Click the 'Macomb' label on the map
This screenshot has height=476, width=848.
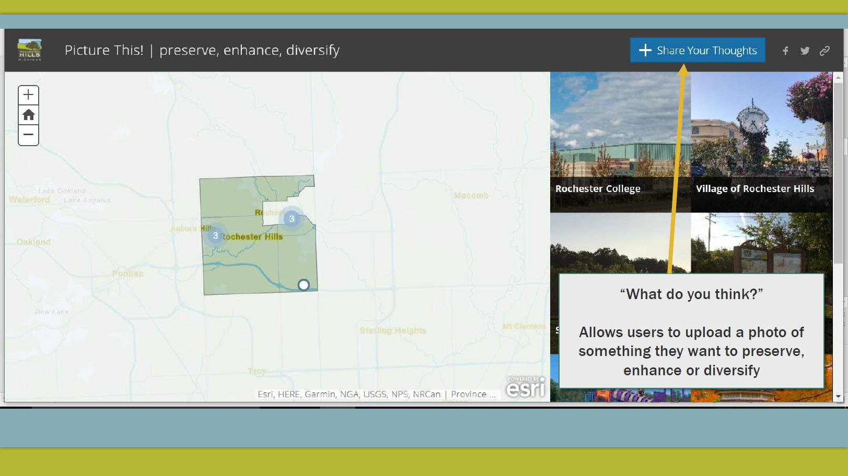(471, 195)
